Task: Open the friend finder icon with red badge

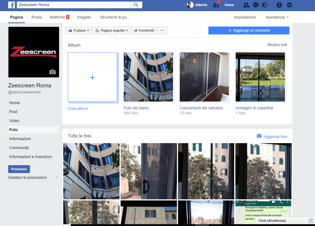Action: click(216, 5)
